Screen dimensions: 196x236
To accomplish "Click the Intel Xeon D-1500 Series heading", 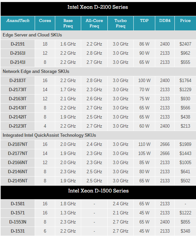I will coord(98,191).
